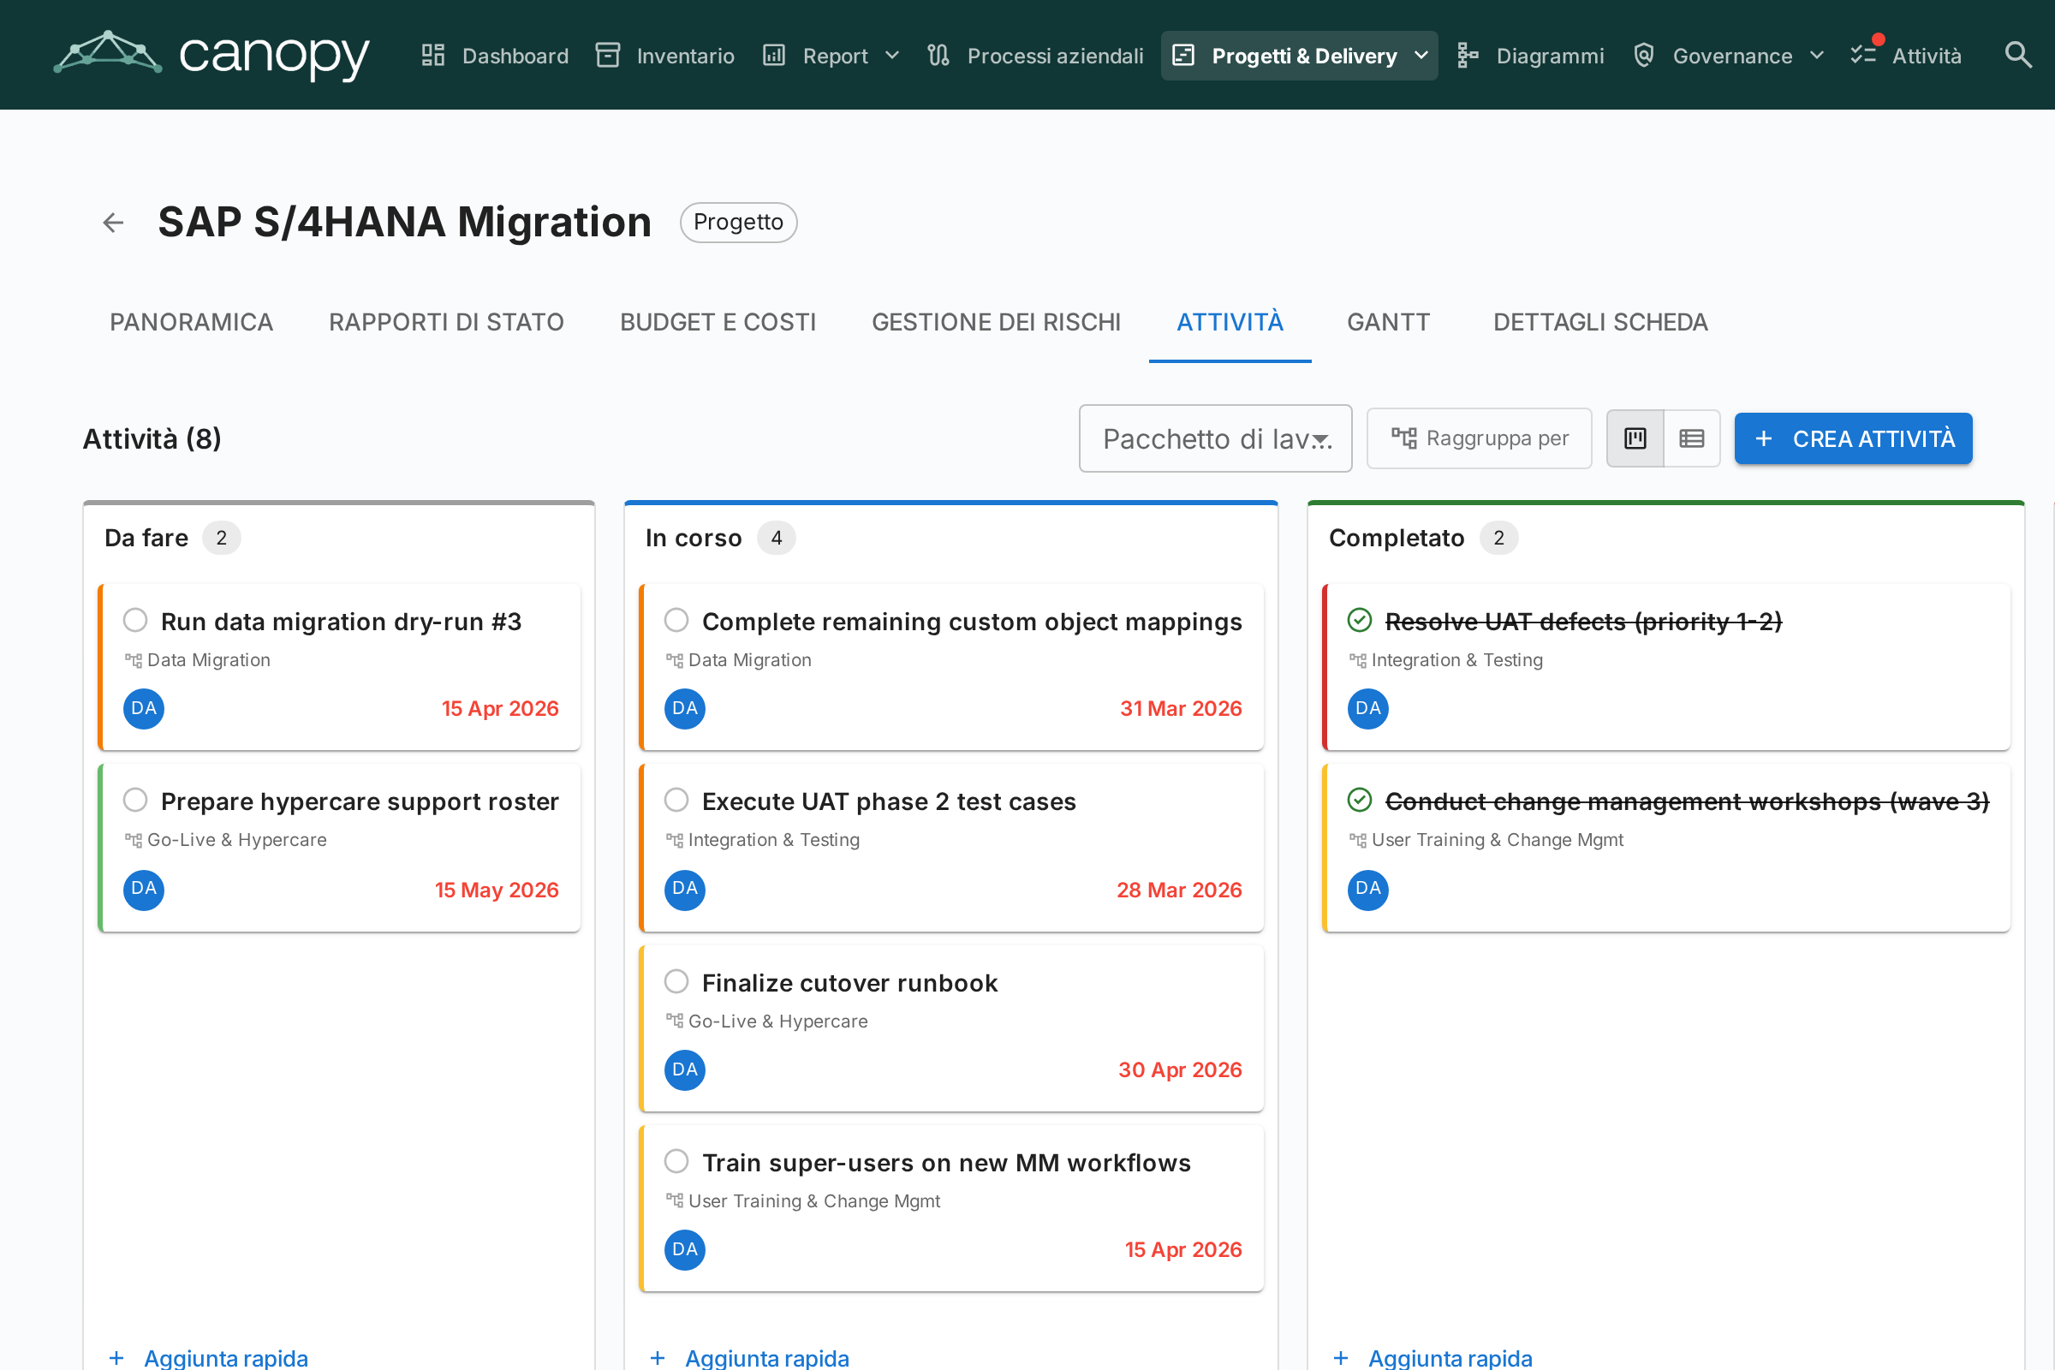Click plus icon of Da fare Aggiunta rapida
This screenshot has width=2055, height=1370.
[x=116, y=1358]
